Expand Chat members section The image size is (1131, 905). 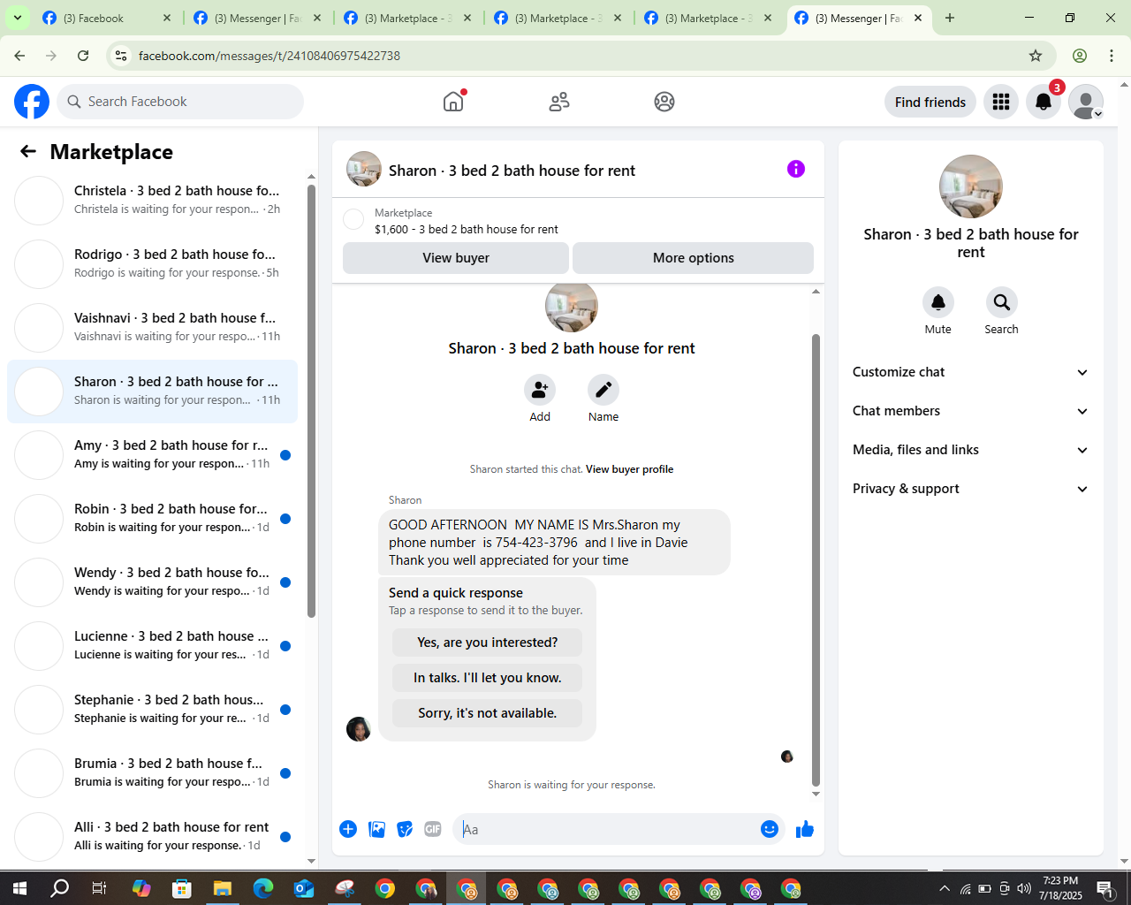[971, 411]
